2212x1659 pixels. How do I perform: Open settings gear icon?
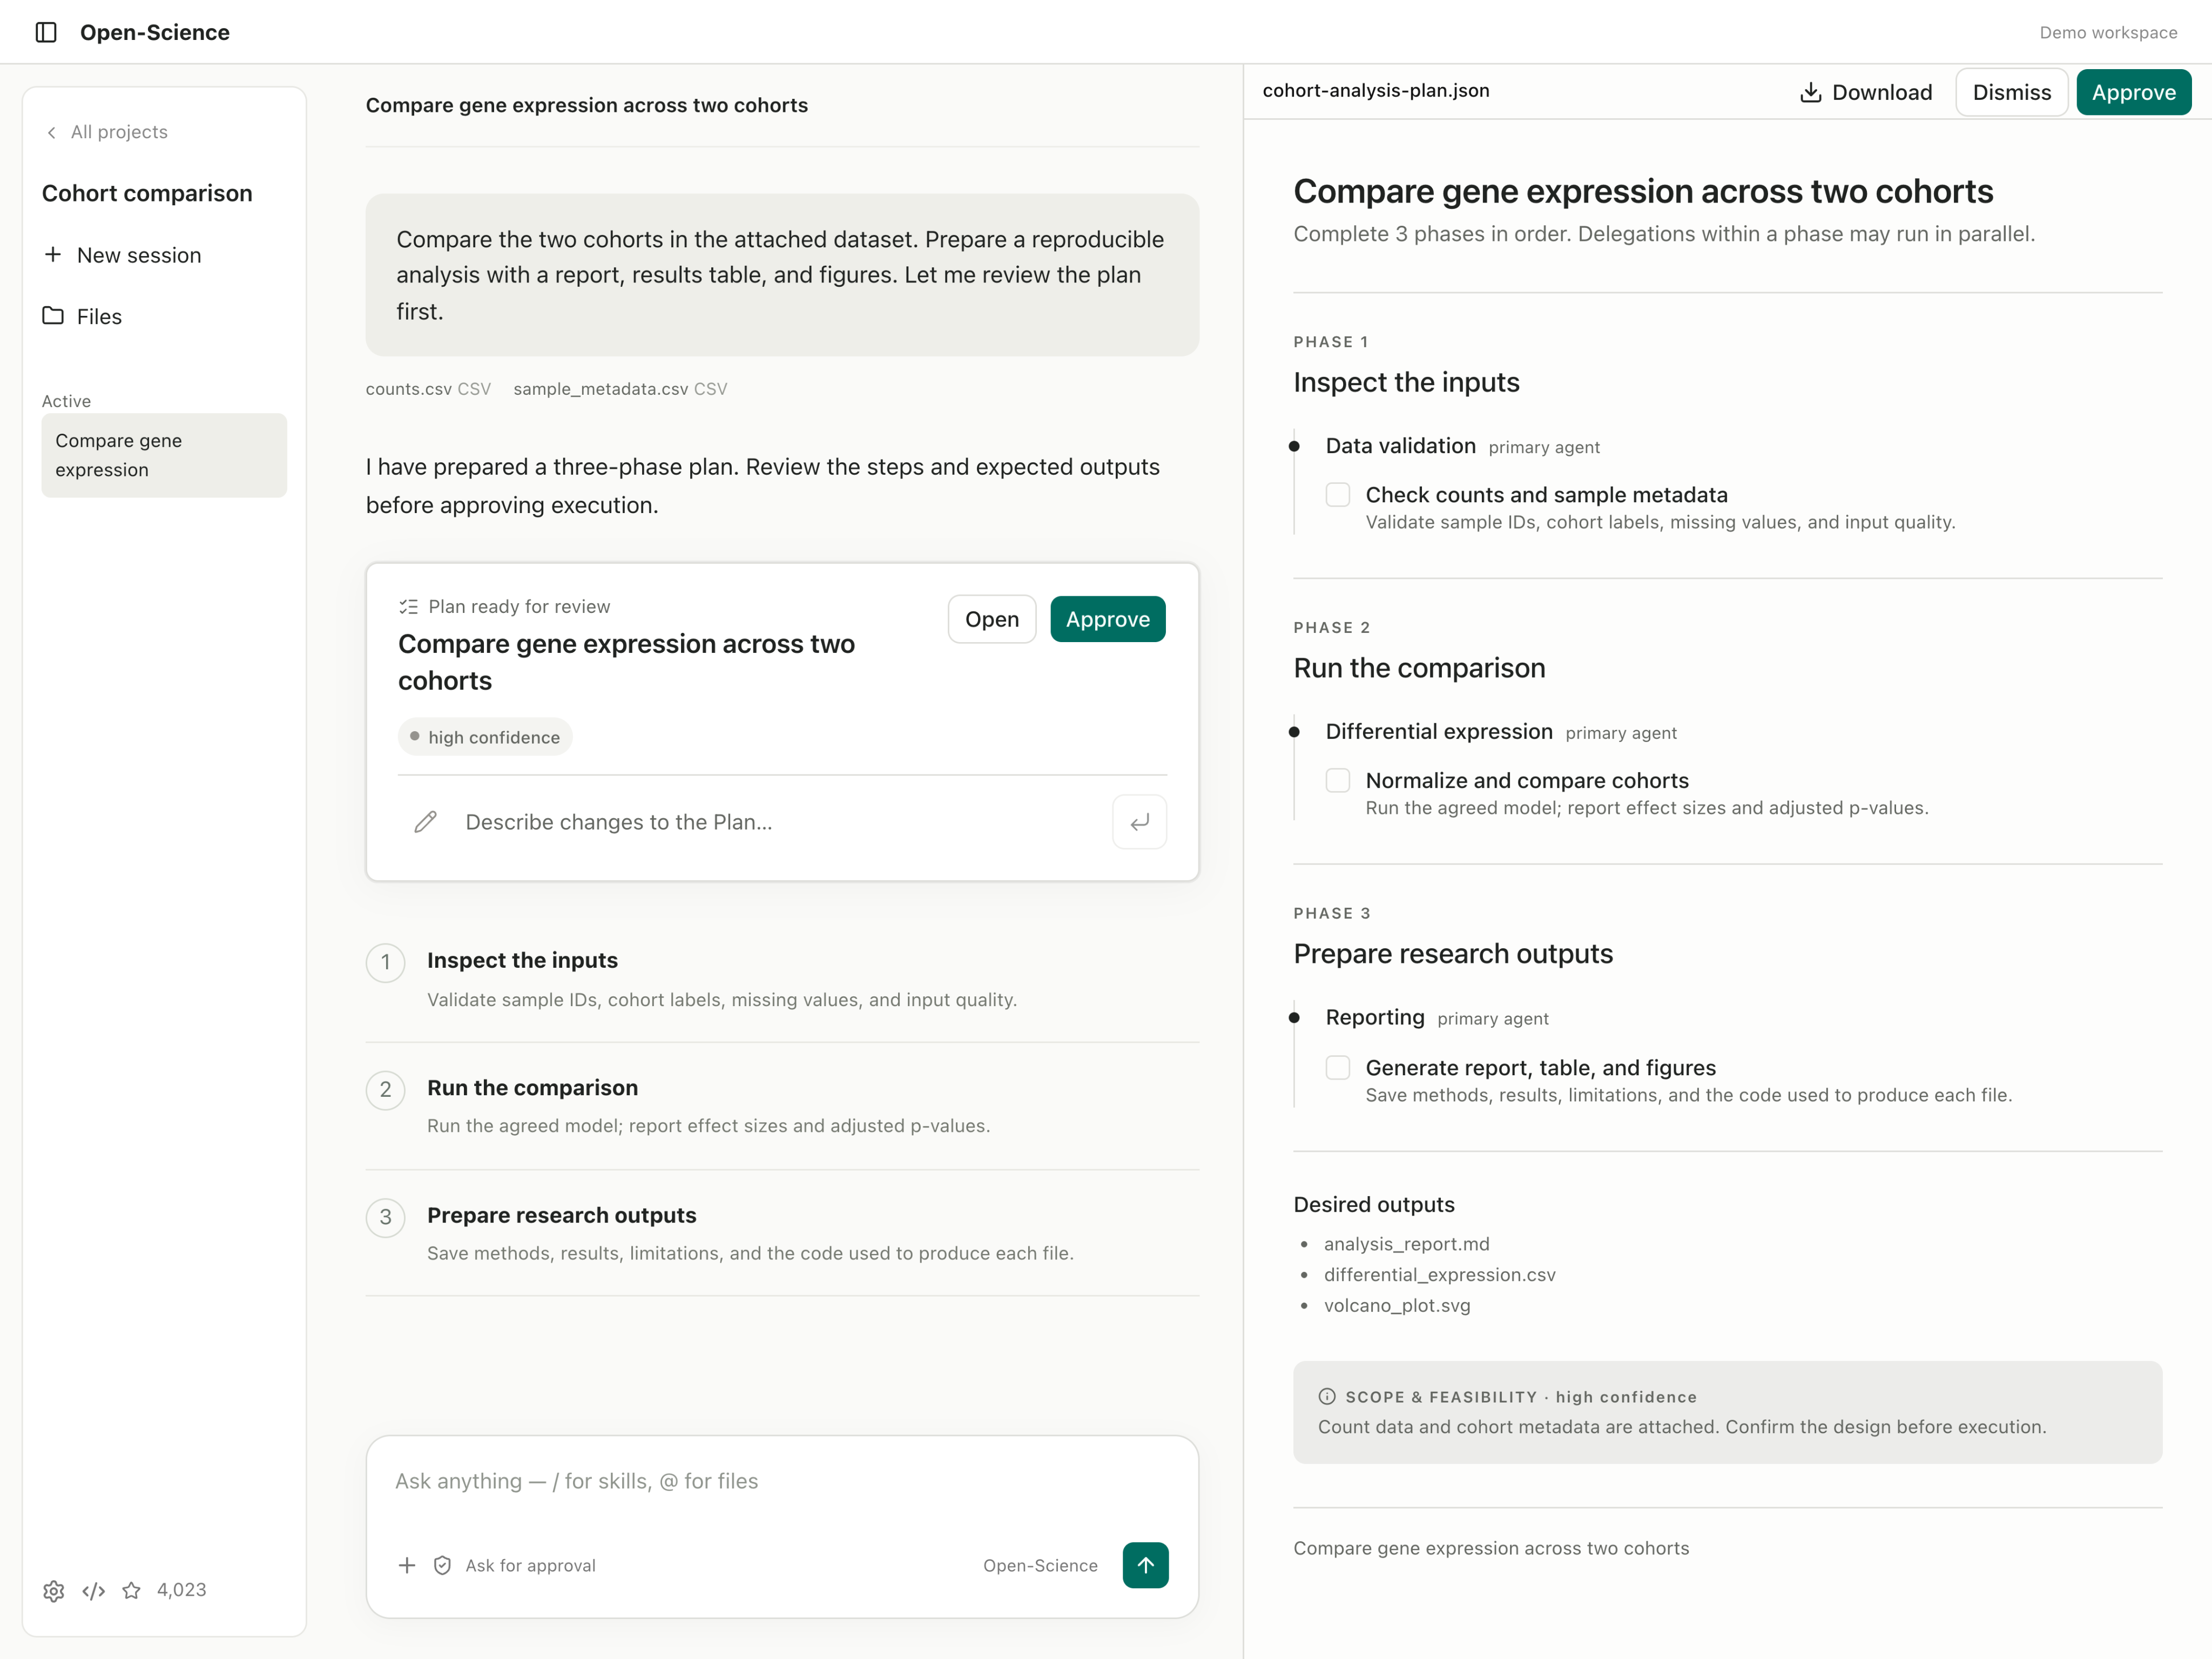coord(54,1591)
